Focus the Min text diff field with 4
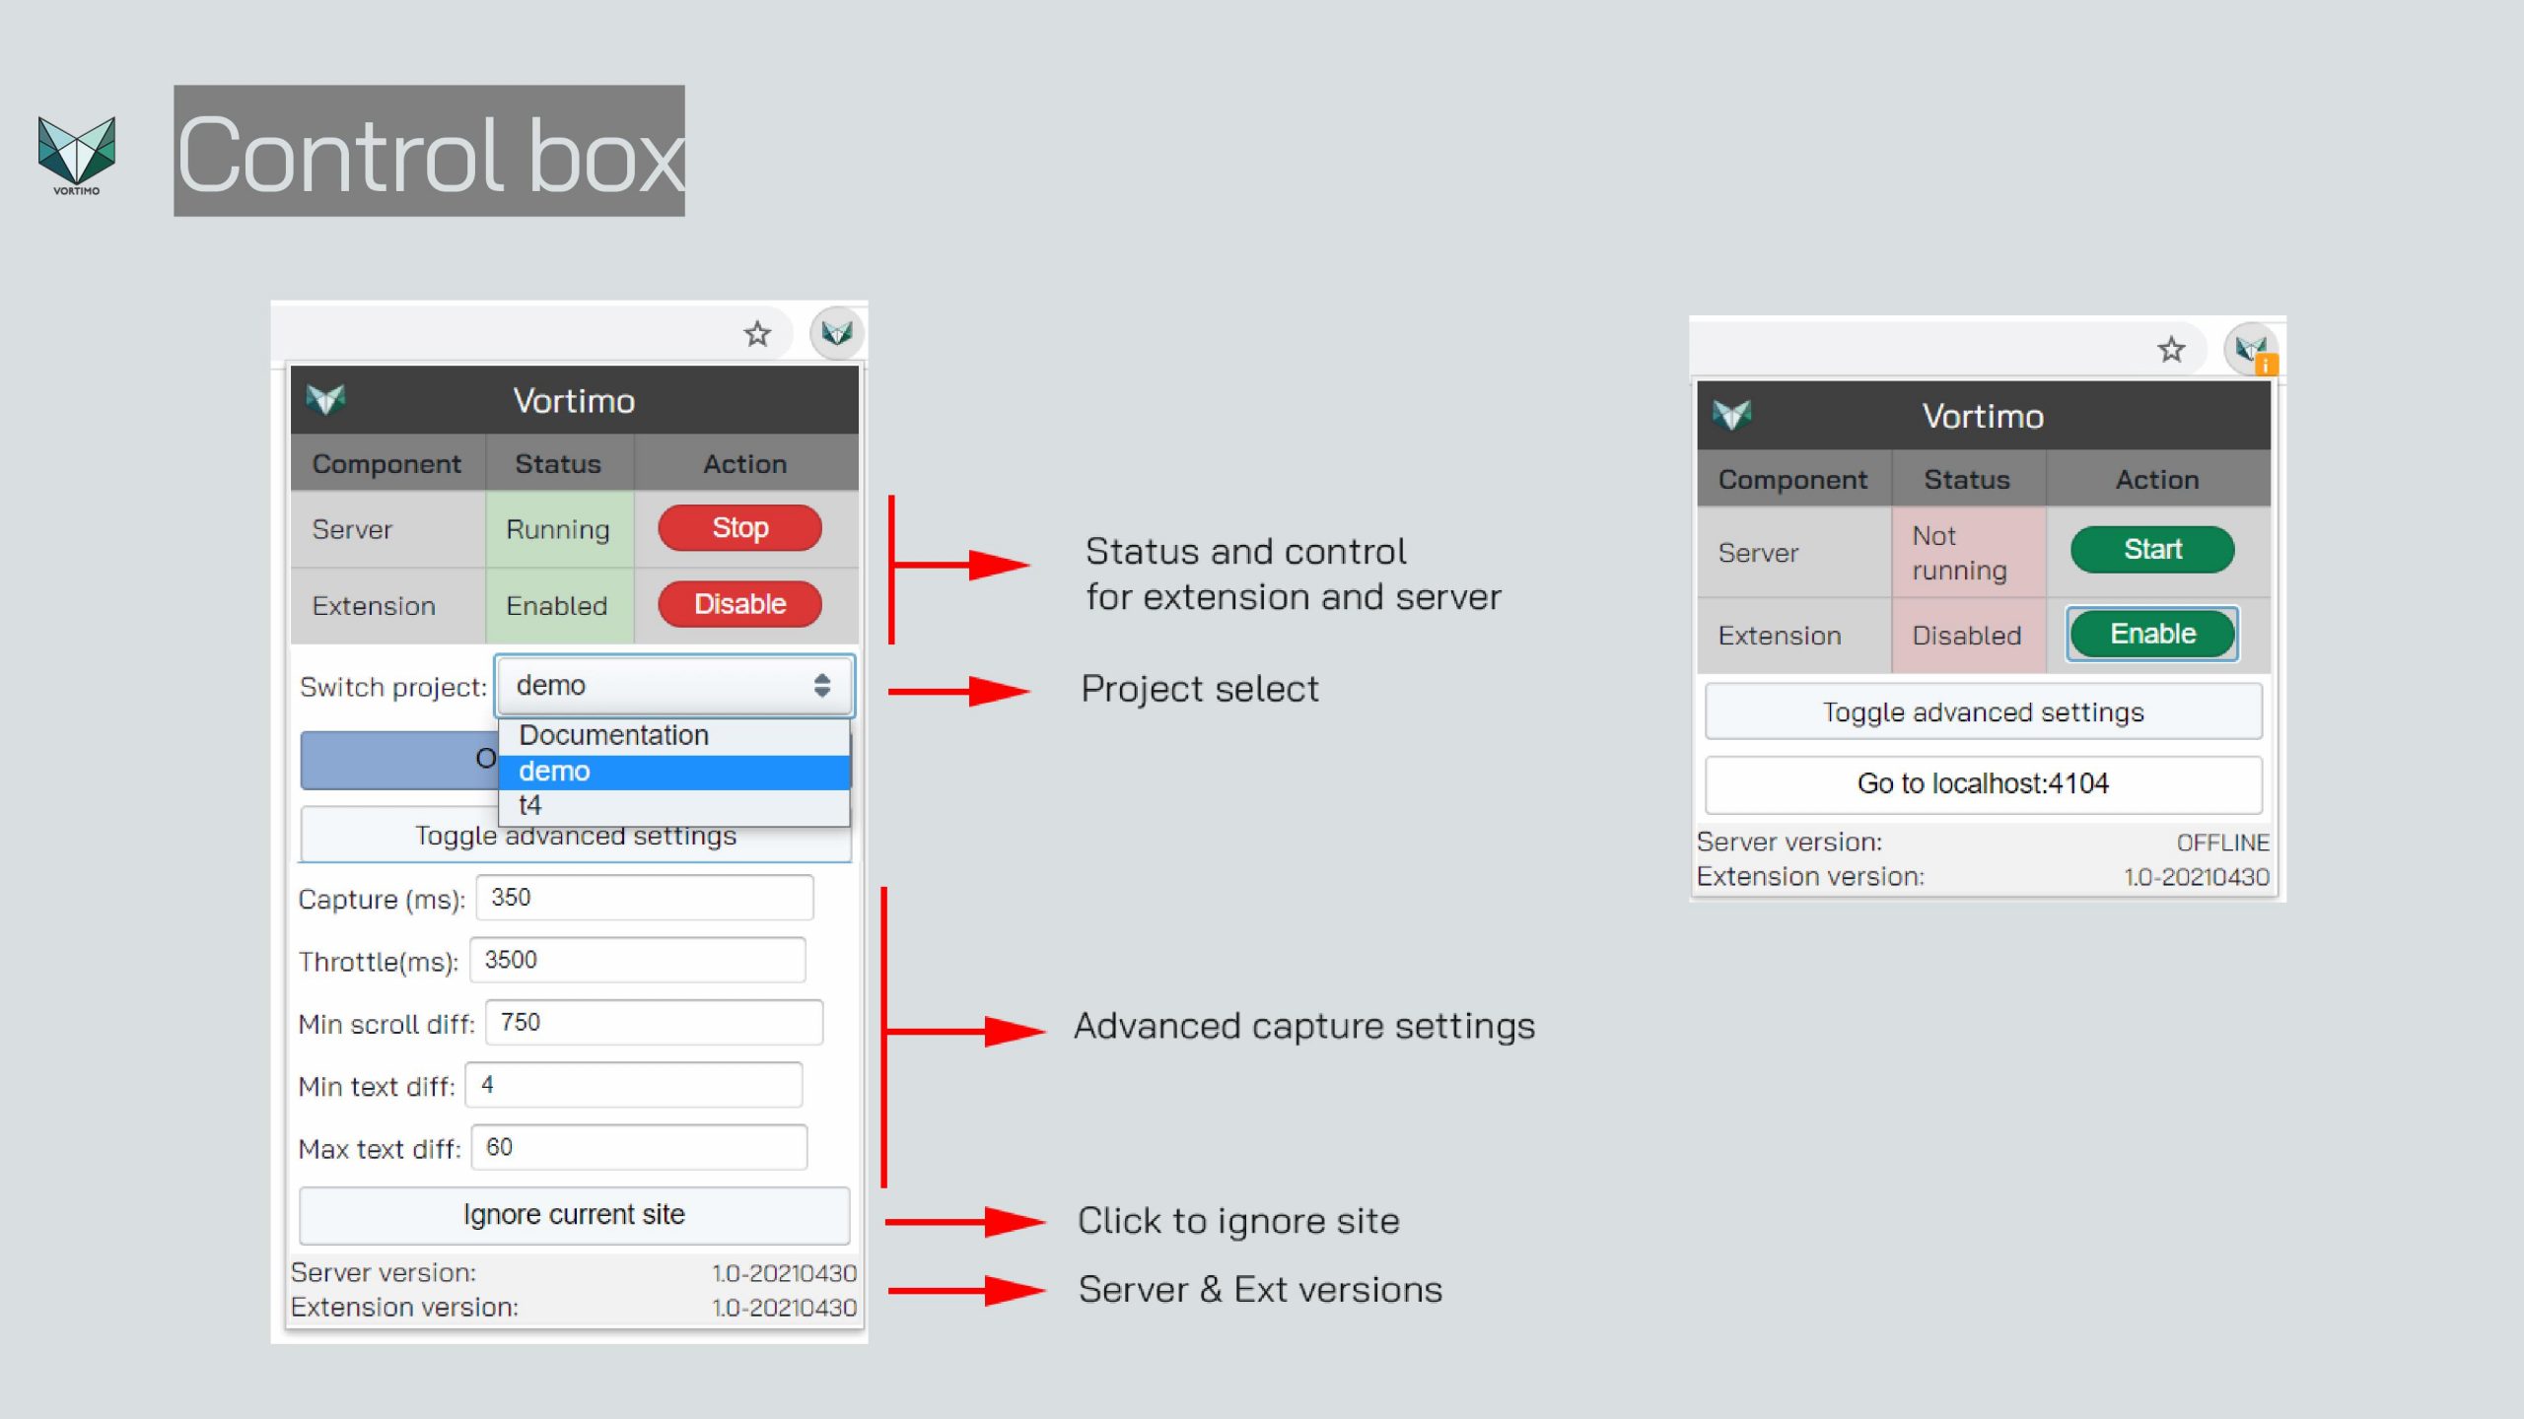This screenshot has height=1419, width=2524. point(634,1085)
